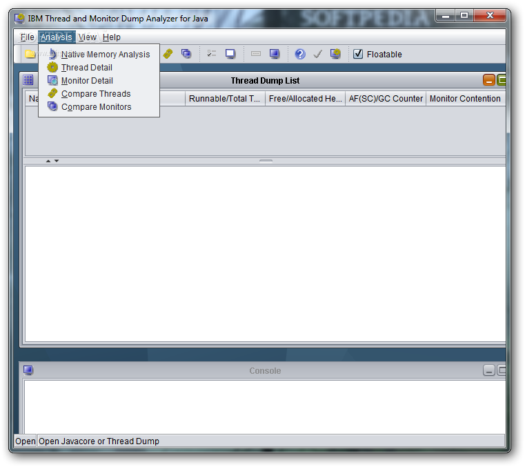
Task: Click the Runnable/Total T... column header
Action: tap(225, 99)
